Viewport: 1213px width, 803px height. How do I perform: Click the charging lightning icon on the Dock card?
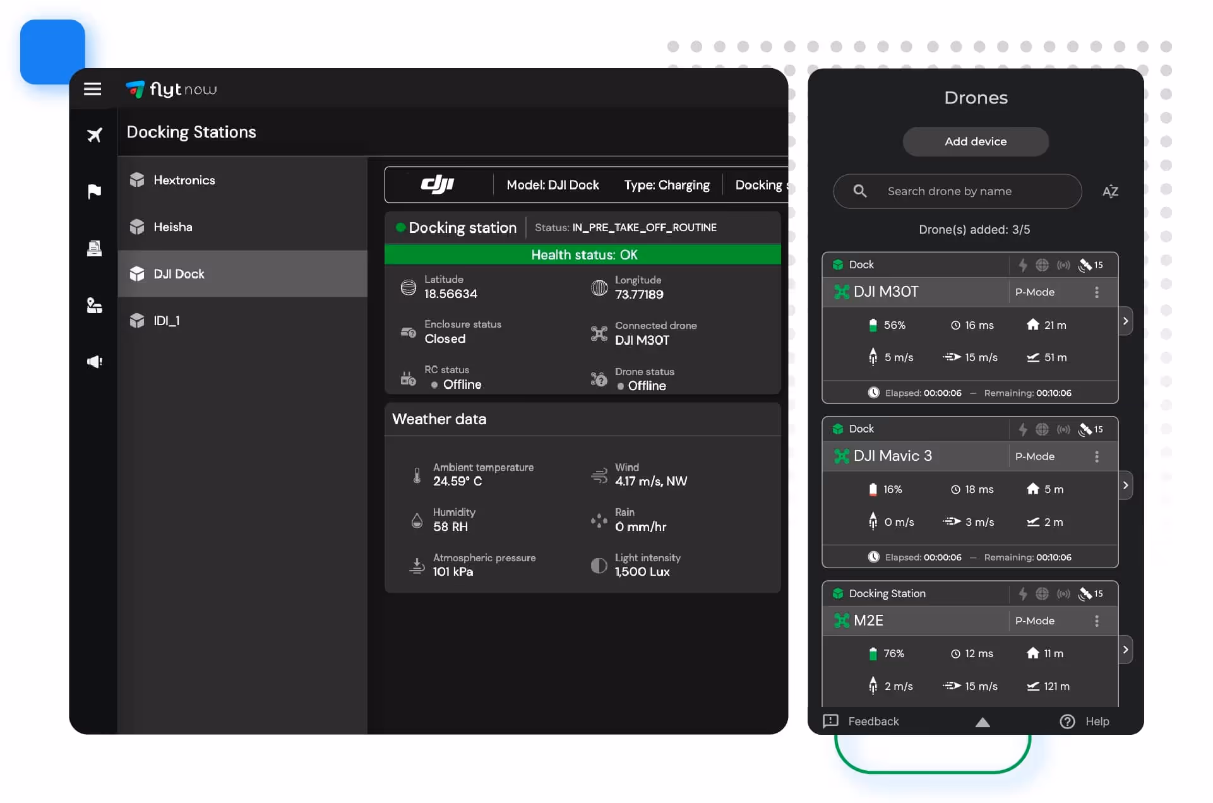point(1023,265)
